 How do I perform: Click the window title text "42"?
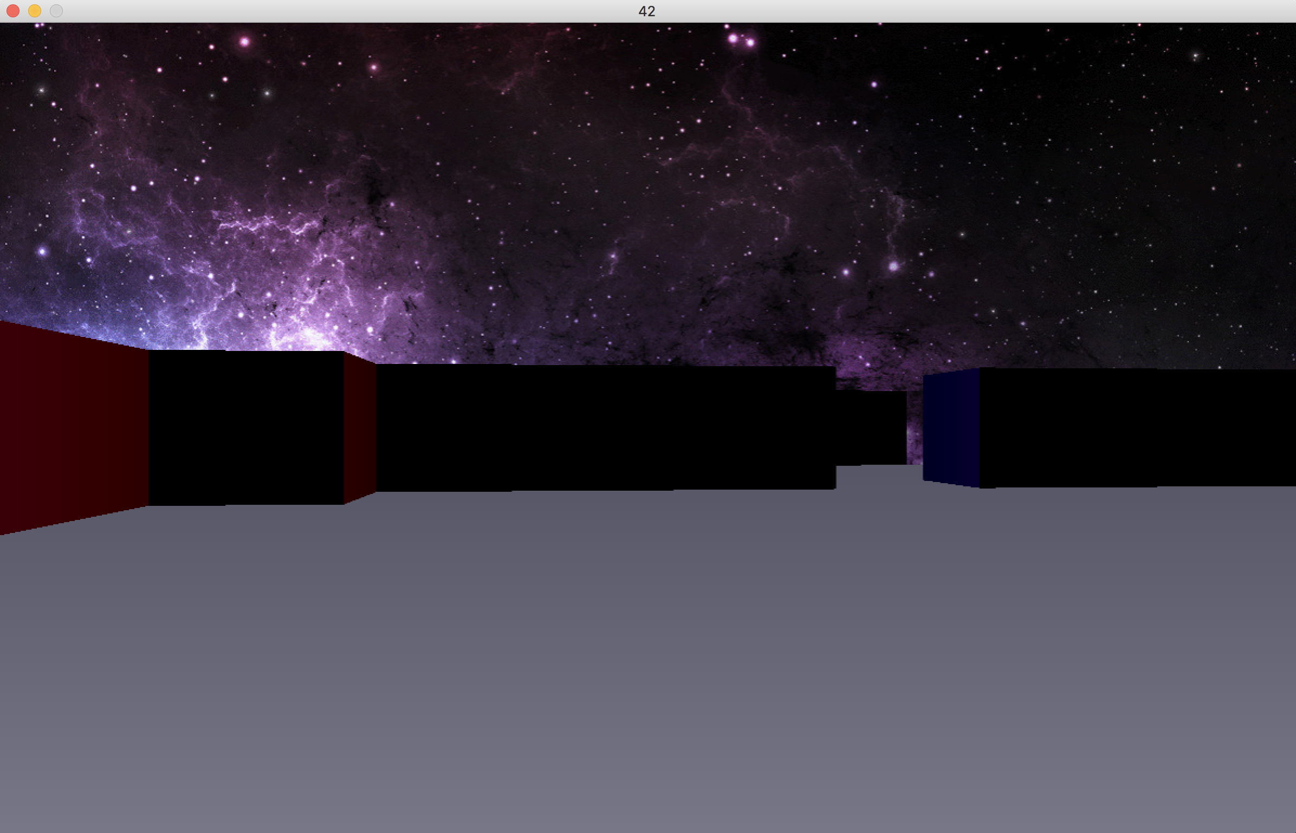click(647, 11)
